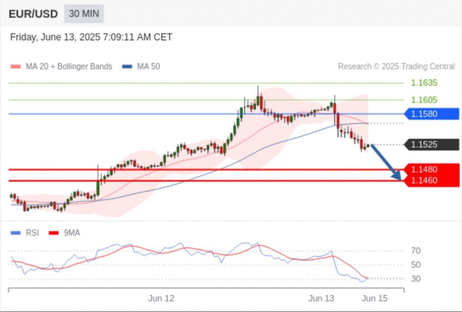The width and height of the screenshot is (462, 312).
Task: Click the Jun 13 date axis label
Action: (321, 298)
